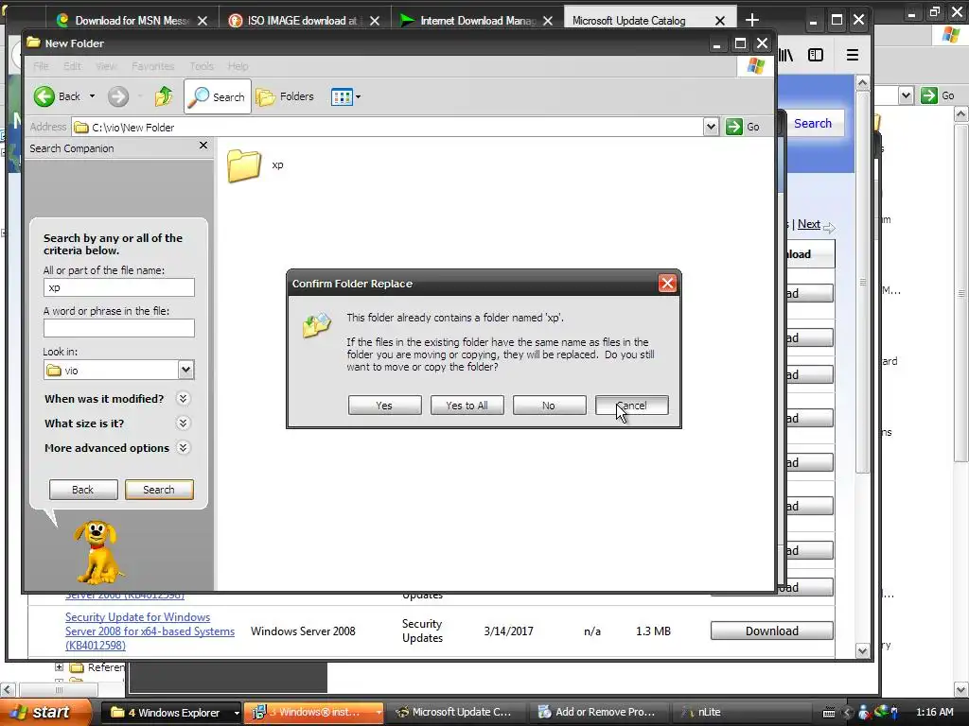This screenshot has height=726, width=969.
Task: Click the word or phrase input field
Action: (x=118, y=328)
